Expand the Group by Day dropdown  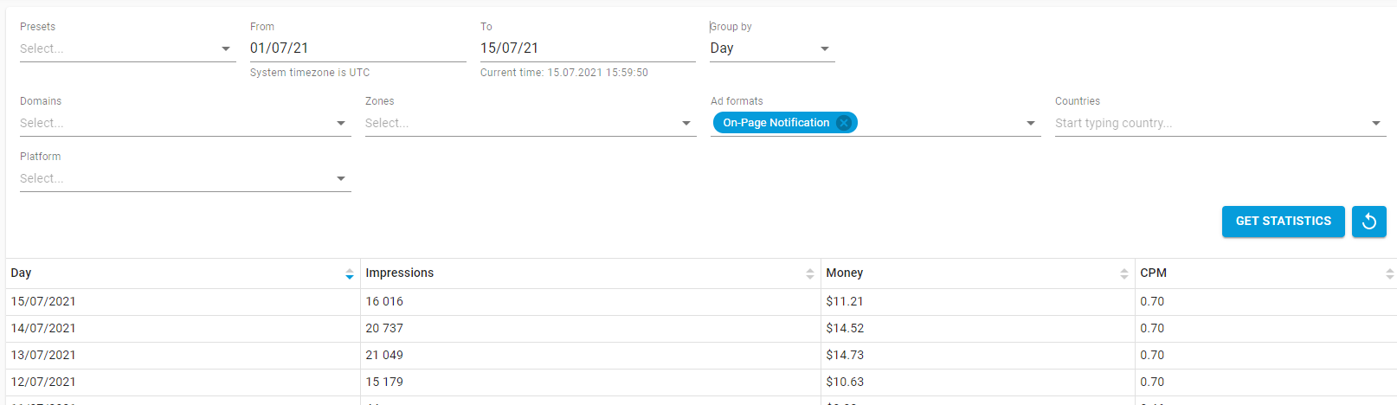coord(772,49)
